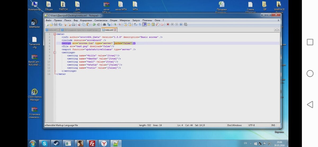
Task: Open Skype from the taskbar
Action: 44,144
